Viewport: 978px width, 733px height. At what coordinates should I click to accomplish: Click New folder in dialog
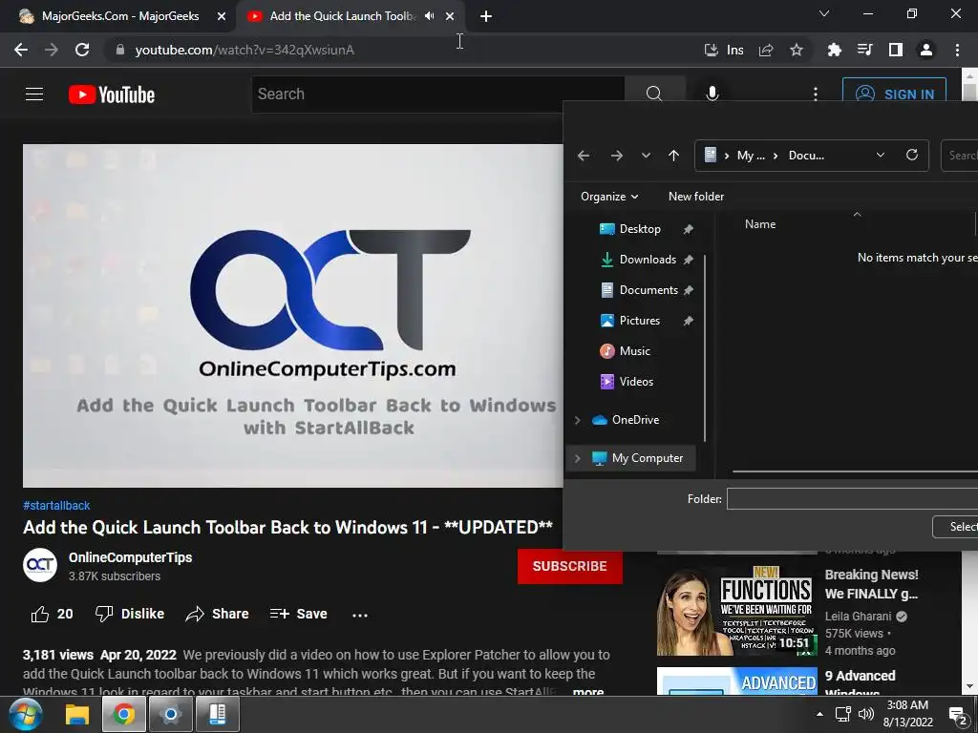tap(696, 197)
